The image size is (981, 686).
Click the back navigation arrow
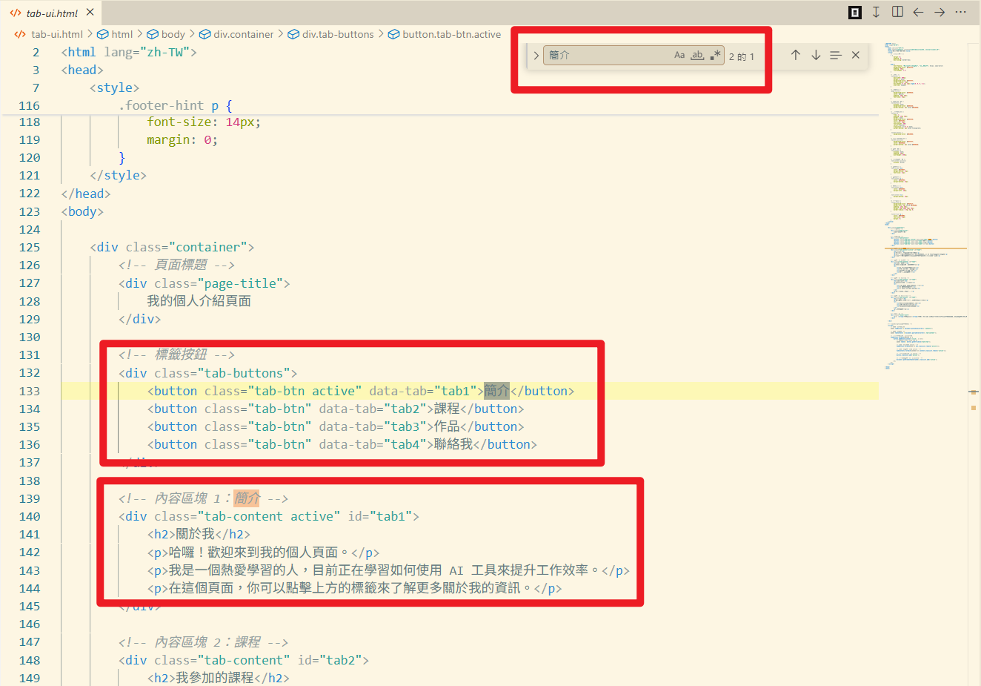coord(918,13)
